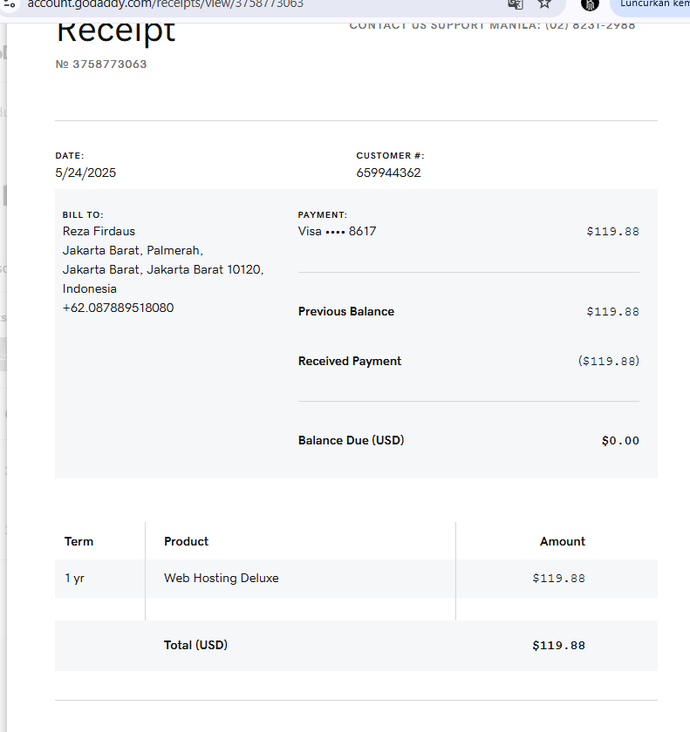Click the godaddy.com receipt URL in address bar
This screenshot has width=690, height=732.
[x=166, y=3]
